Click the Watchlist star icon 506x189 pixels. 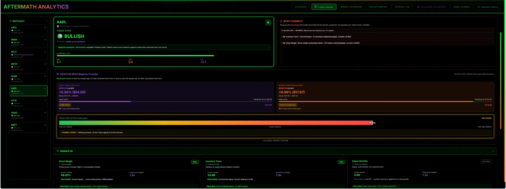click(x=11, y=21)
